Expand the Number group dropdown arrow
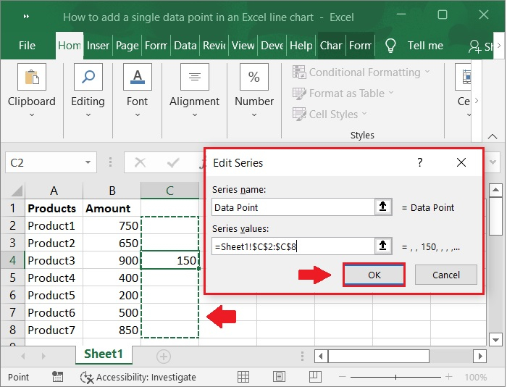 pyautogui.click(x=254, y=115)
